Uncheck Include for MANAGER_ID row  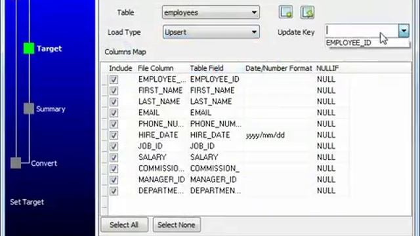coord(114,180)
